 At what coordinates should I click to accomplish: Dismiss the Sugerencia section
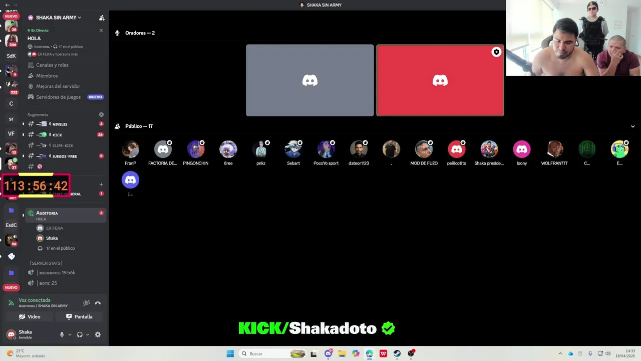101,115
